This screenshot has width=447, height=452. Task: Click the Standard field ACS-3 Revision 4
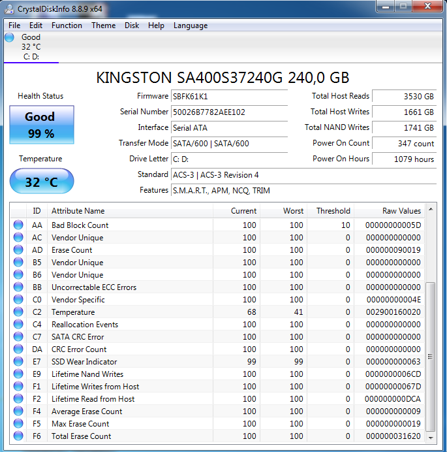(x=304, y=174)
